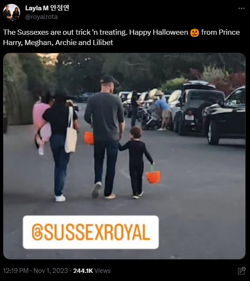Open the three-dot more options menu
Image resolution: width=250 pixels, height=281 pixels.
click(x=241, y=9)
